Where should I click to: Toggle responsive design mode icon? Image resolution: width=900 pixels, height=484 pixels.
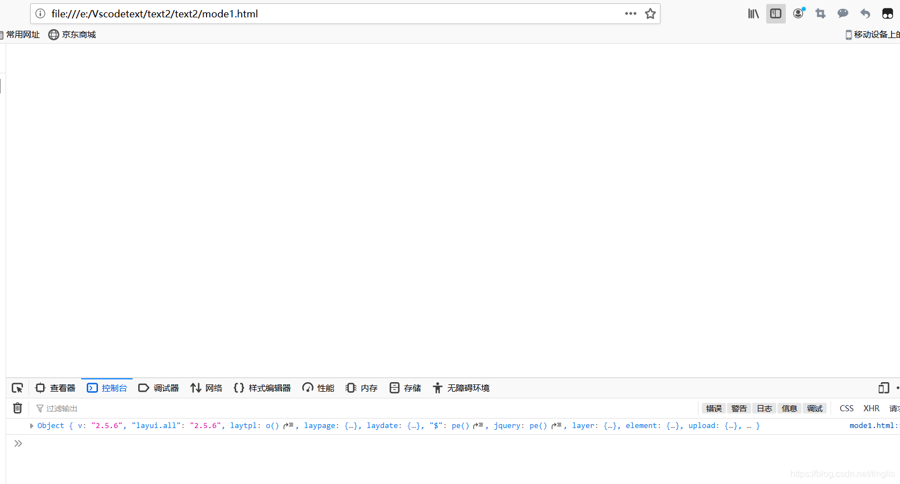[884, 388]
